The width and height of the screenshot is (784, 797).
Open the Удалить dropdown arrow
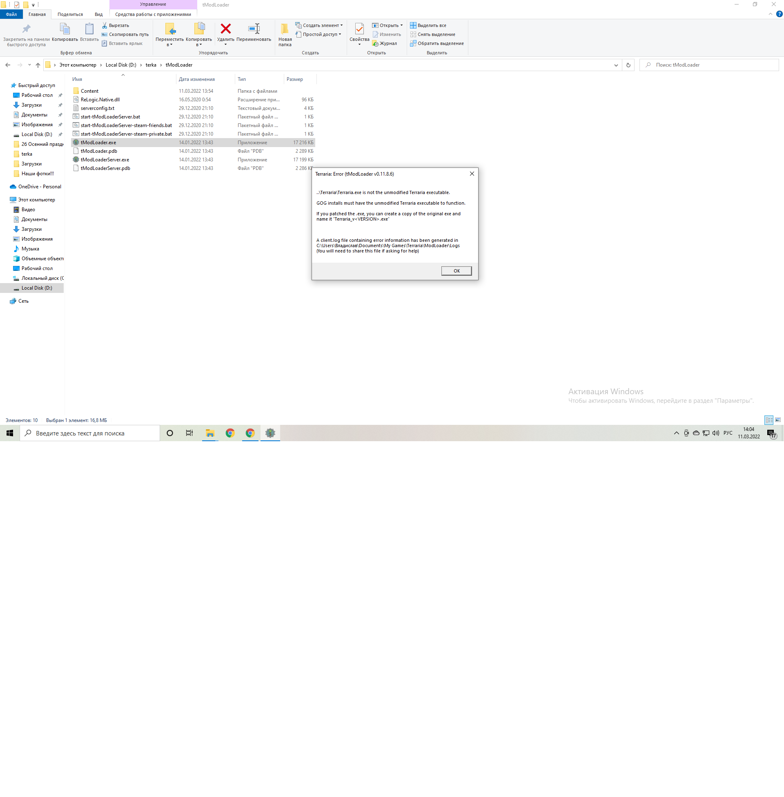226,44
